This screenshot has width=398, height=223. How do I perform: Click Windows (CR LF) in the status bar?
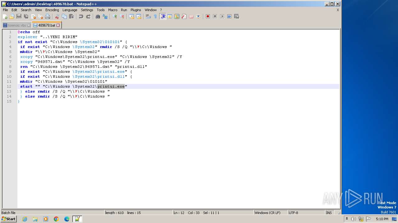(x=271, y=213)
